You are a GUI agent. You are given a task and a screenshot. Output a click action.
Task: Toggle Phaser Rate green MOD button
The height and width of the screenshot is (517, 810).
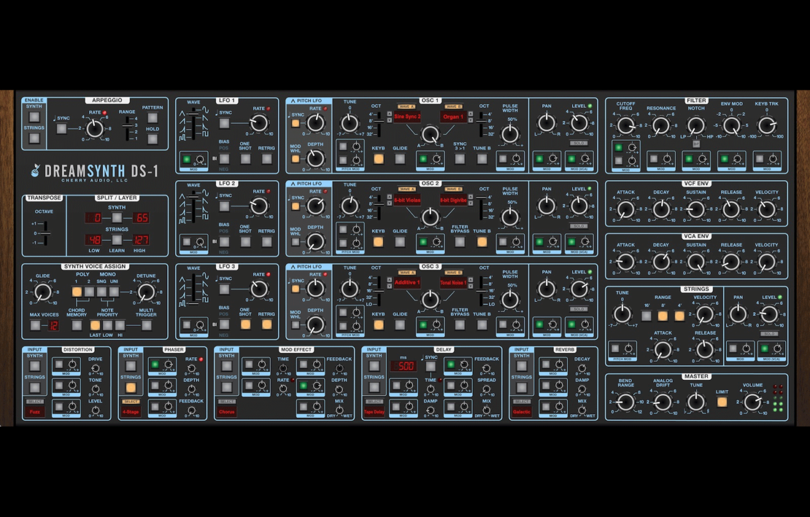pos(155,364)
